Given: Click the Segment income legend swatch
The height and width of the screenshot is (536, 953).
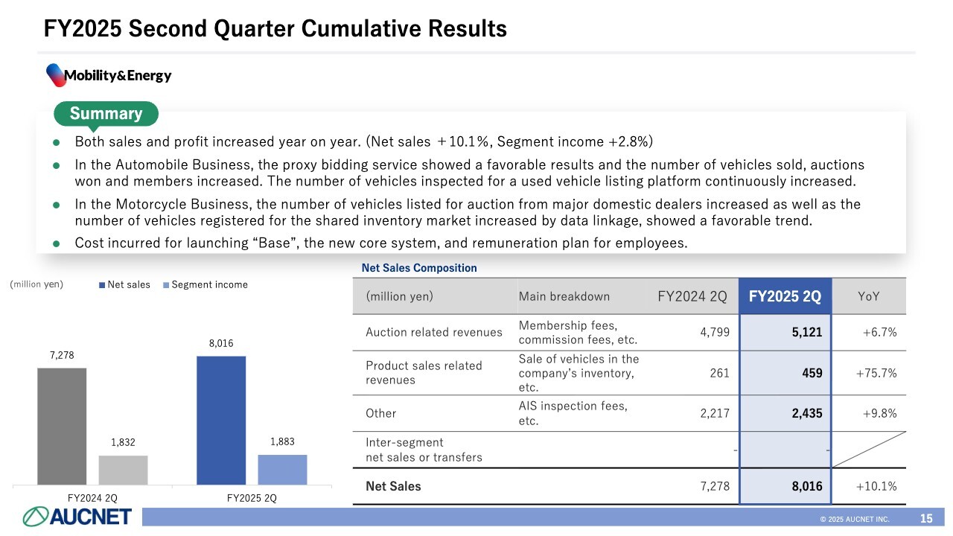Looking at the screenshot, I should coord(166,285).
